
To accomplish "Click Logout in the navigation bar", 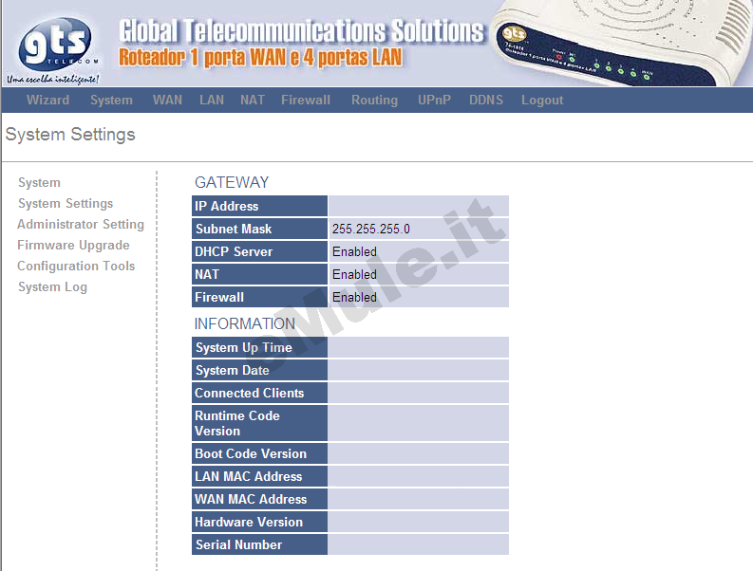I will (x=542, y=100).
